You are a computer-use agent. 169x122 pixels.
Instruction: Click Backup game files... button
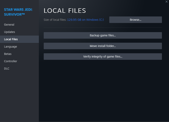pyautogui.click(x=103, y=35)
